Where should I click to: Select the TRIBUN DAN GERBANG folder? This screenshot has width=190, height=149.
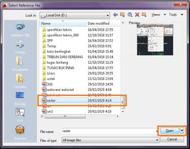pyautogui.click(x=65, y=57)
